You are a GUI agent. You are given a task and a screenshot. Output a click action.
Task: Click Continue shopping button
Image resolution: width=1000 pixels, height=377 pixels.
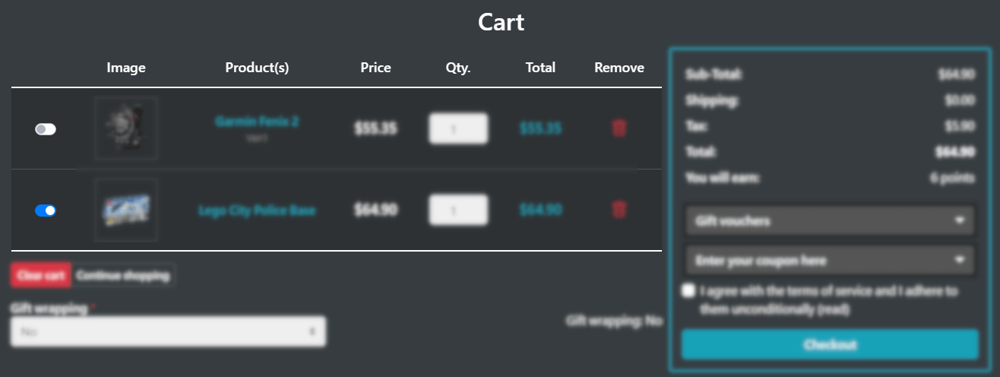(x=123, y=275)
